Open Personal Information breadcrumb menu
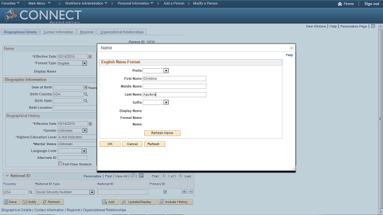The height and width of the screenshot is (215, 383). [135, 4]
